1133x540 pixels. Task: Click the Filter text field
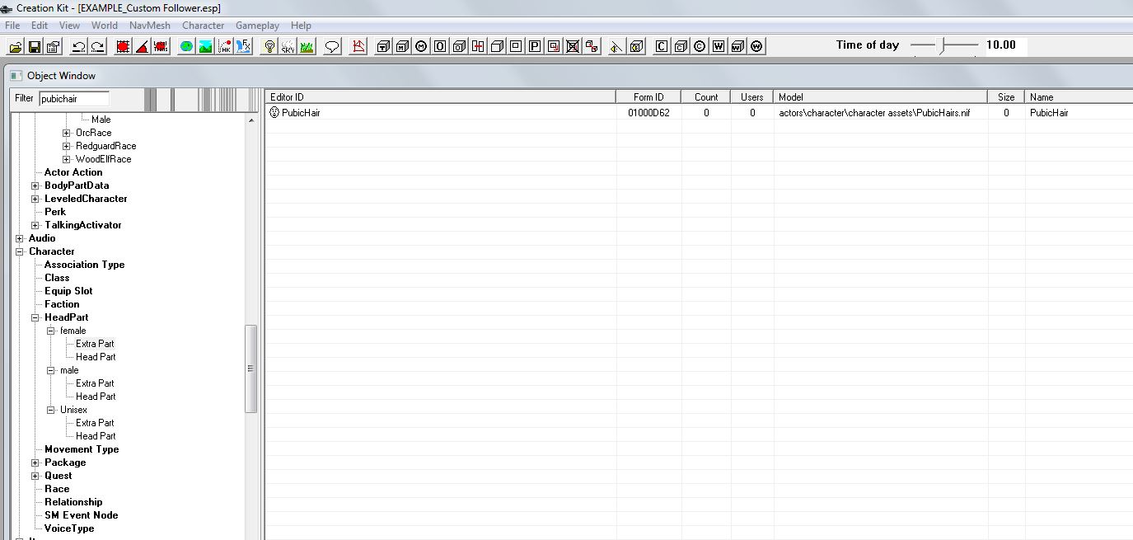click(x=73, y=98)
